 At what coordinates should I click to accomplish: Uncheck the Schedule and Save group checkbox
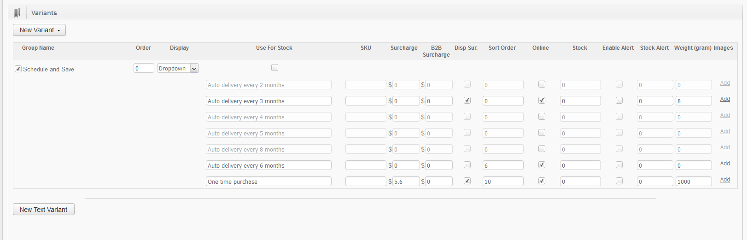coord(18,69)
